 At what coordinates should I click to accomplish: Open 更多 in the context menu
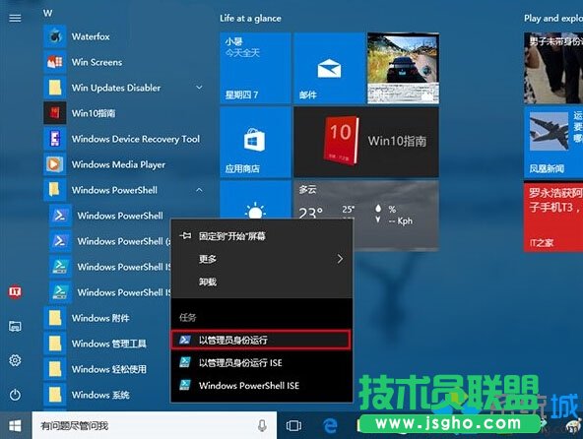pos(261,259)
